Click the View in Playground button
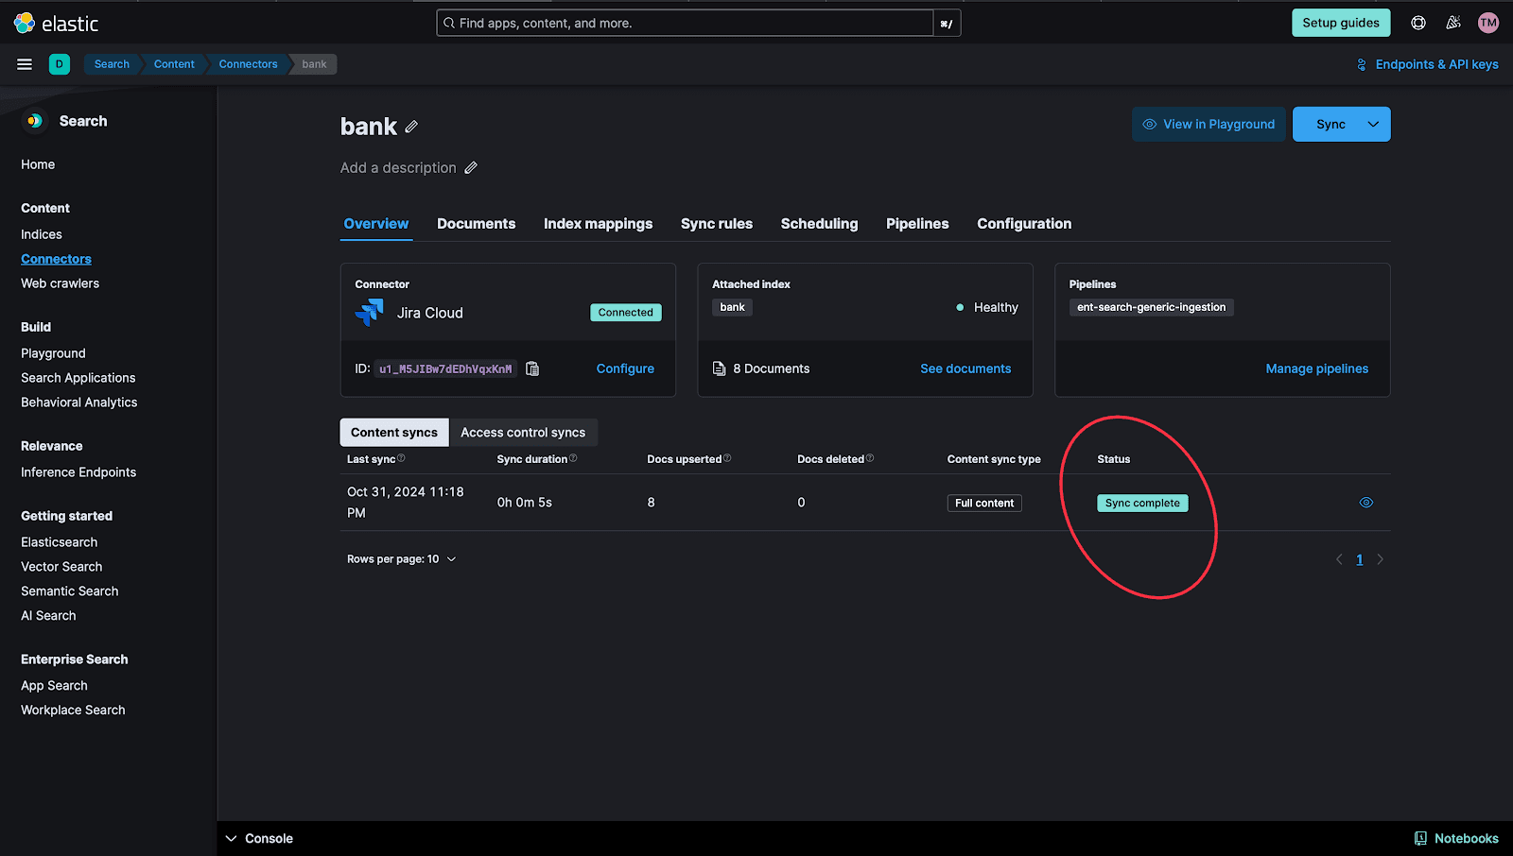The height and width of the screenshot is (856, 1513). (1208, 124)
